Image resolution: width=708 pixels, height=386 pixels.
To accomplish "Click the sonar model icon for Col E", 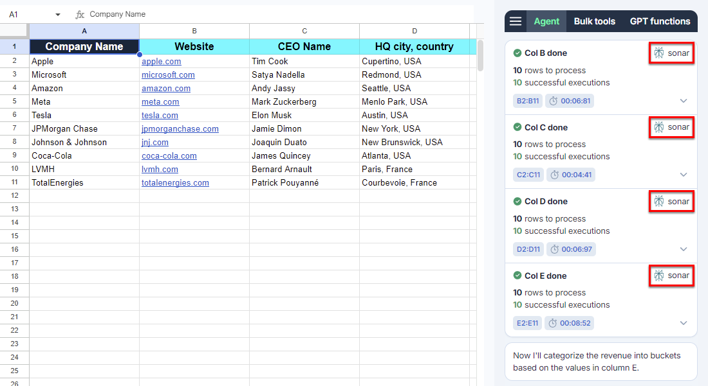I will pyautogui.click(x=659, y=276).
